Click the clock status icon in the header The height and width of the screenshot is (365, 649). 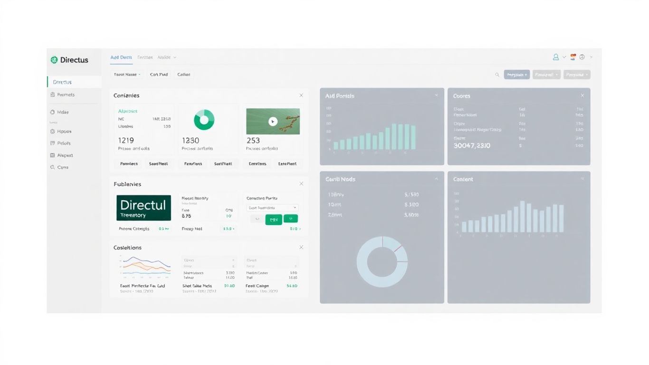(582, 57)
